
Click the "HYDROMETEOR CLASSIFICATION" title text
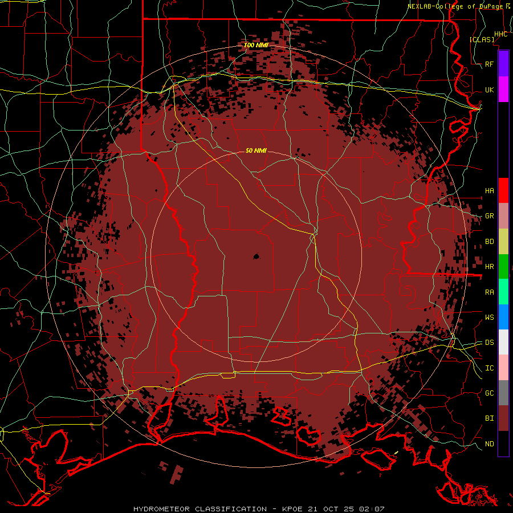tap(200, 509)
